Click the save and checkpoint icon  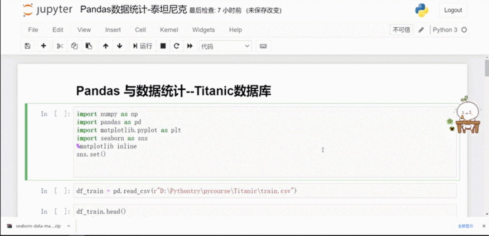click(28, 46)
